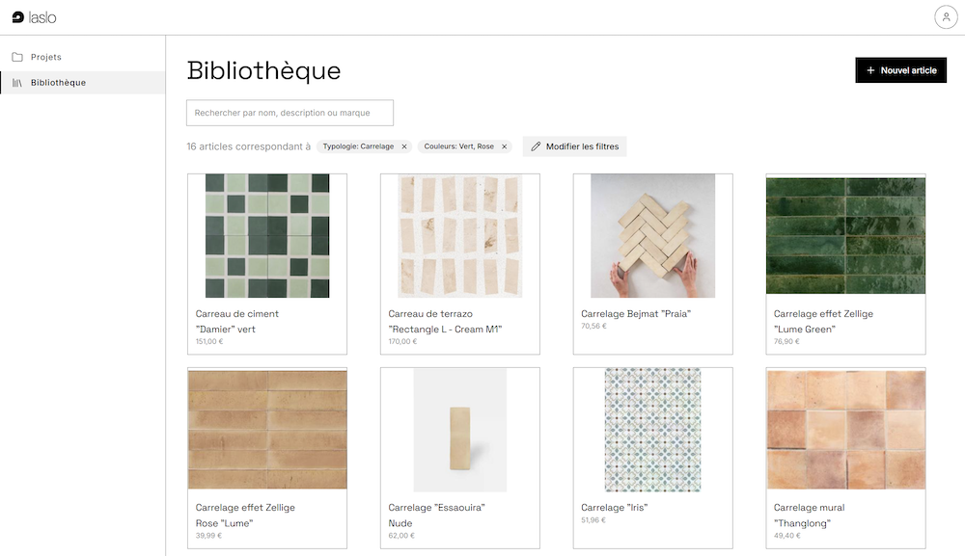Open the user profile icon
The image size is (965, 556).
coord(946,17)
